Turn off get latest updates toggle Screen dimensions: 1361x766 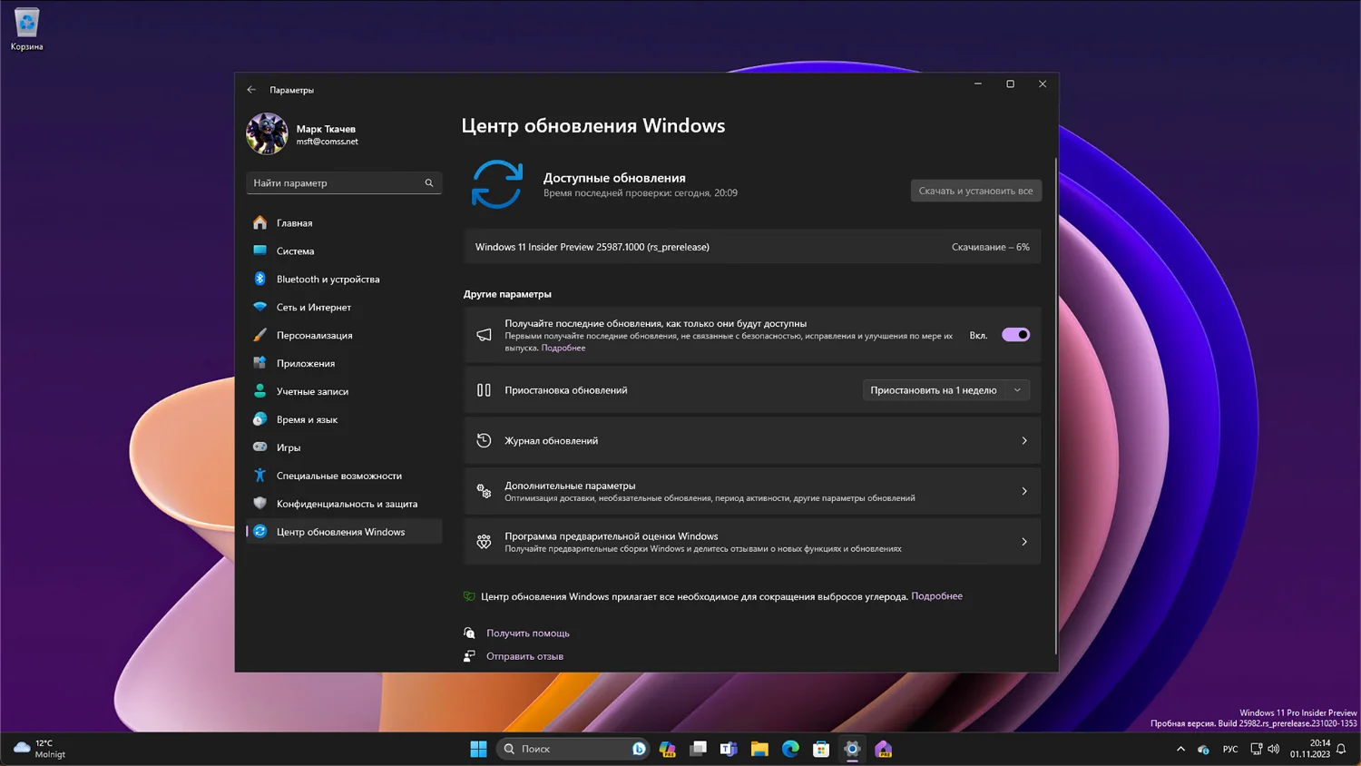[x=1016, y=335]
